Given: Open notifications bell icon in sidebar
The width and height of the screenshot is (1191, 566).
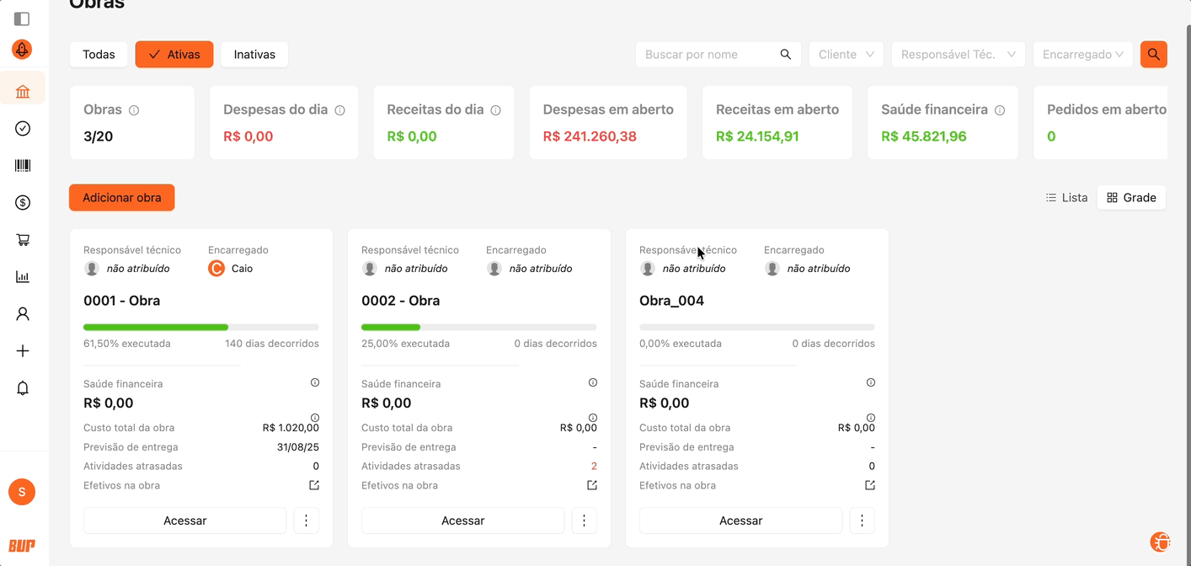Looking at the screenshot, I should [x=23, y=388].
